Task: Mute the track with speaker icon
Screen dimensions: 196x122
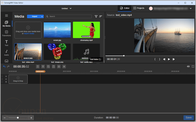Action: (x=6, y=79)
